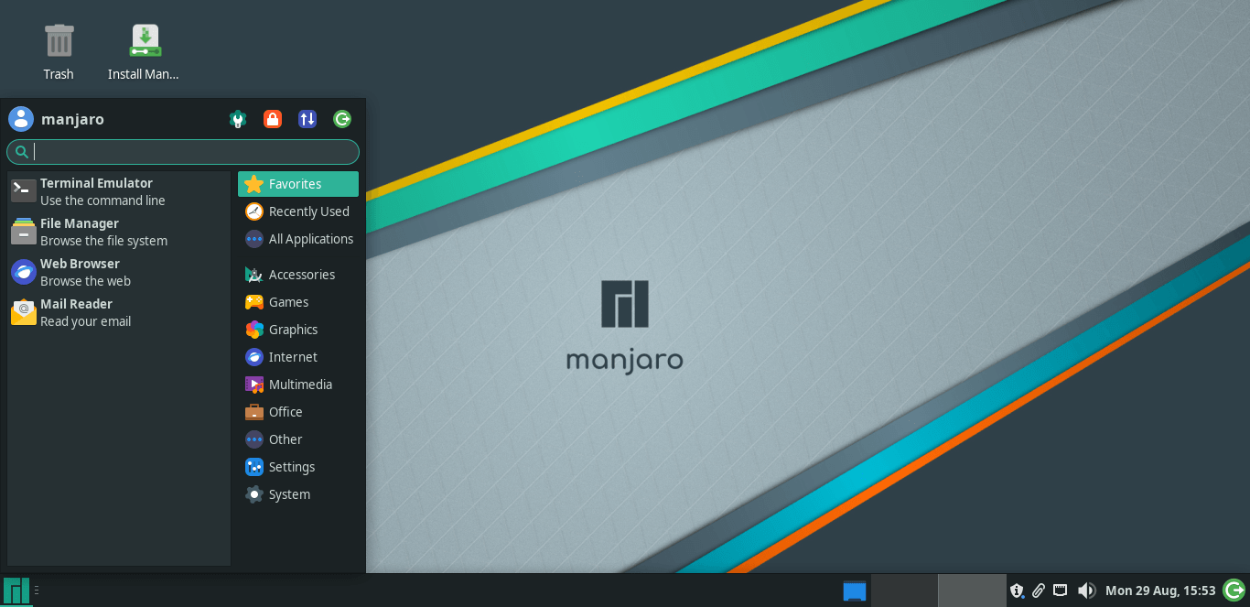Open Mail Reader from favorites
1250x607 pixels.
point(119,312)
